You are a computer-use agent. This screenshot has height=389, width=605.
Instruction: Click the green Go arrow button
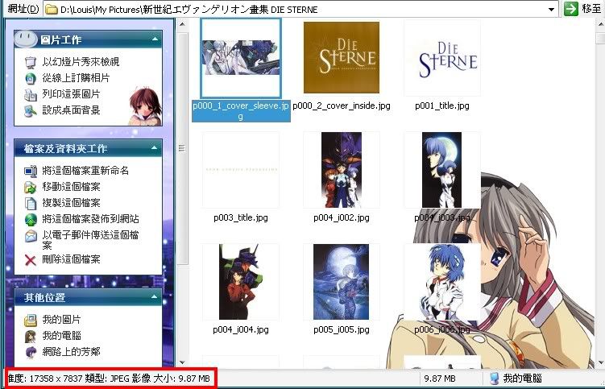(x=570, y=9)
